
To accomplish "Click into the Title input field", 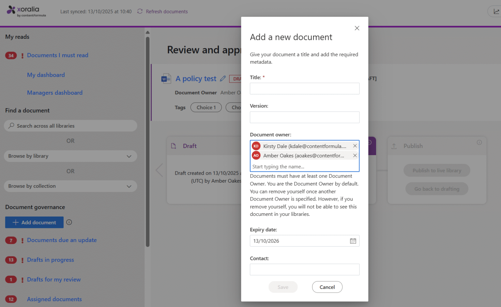I will pyautogui.click(x=304, y=89).
